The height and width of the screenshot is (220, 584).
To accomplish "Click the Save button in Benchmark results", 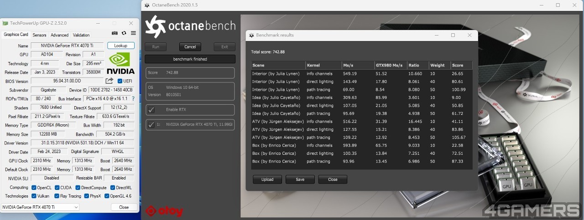I will click(x=300, y=179).
